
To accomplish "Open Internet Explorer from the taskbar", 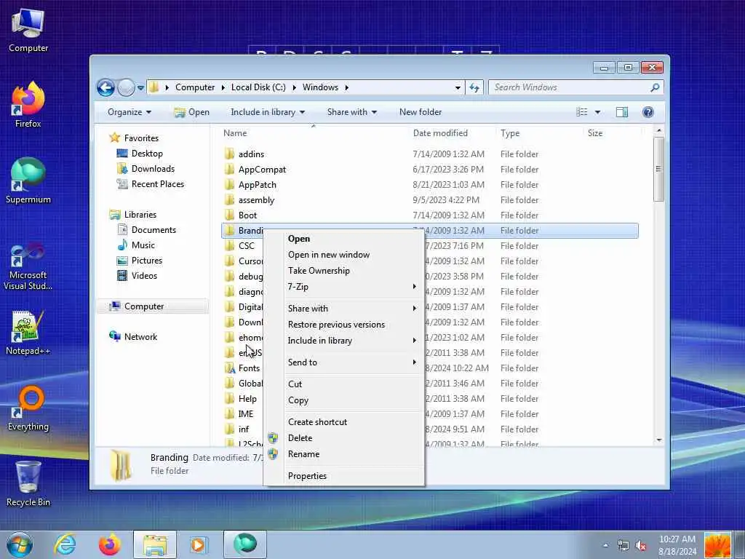I will pos(65,544).
